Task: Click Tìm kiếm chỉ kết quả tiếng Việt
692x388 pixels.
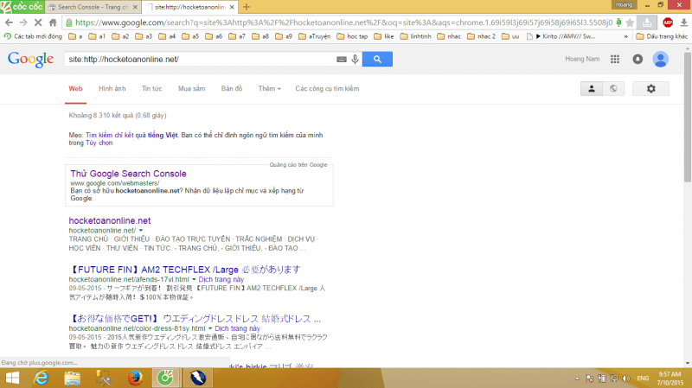Action: pyautogui.click(x=131, y=135)
